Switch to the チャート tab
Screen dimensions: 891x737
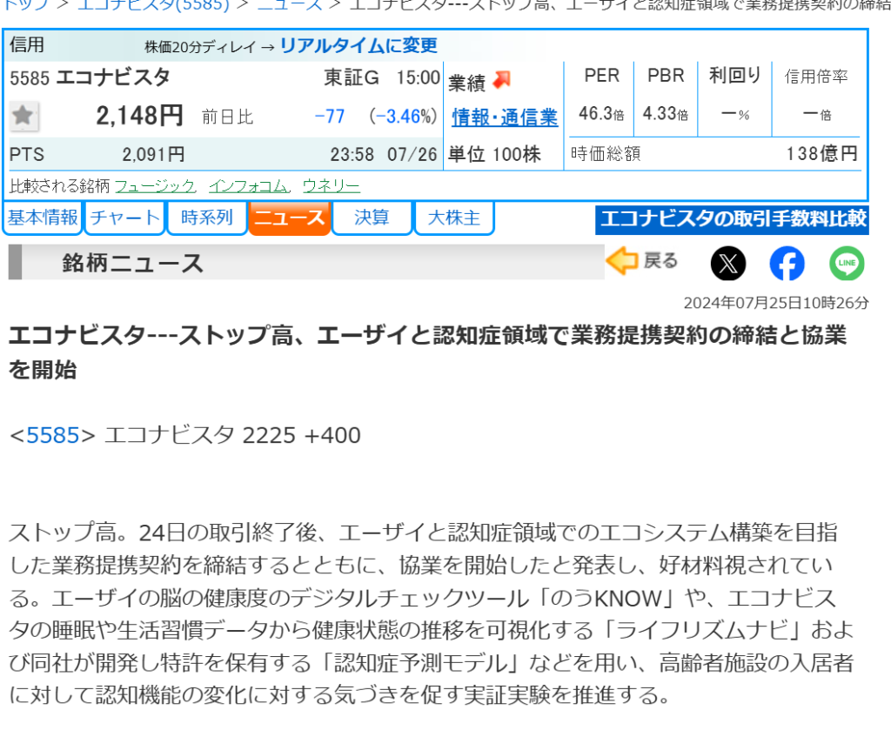pyautogui.click(x=125, y=218)
